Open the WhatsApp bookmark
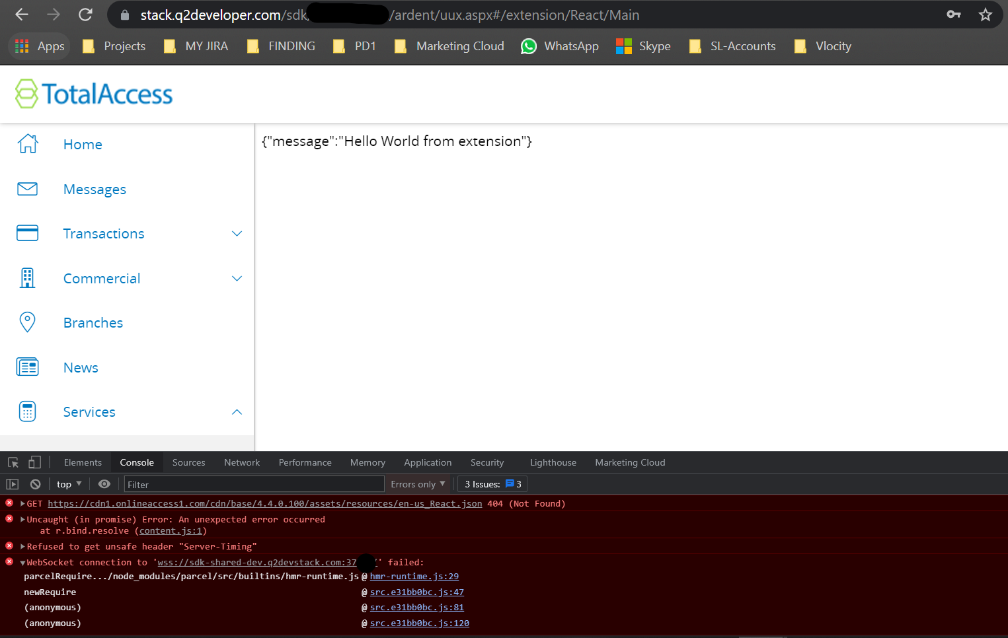 (x=560, y=46)
